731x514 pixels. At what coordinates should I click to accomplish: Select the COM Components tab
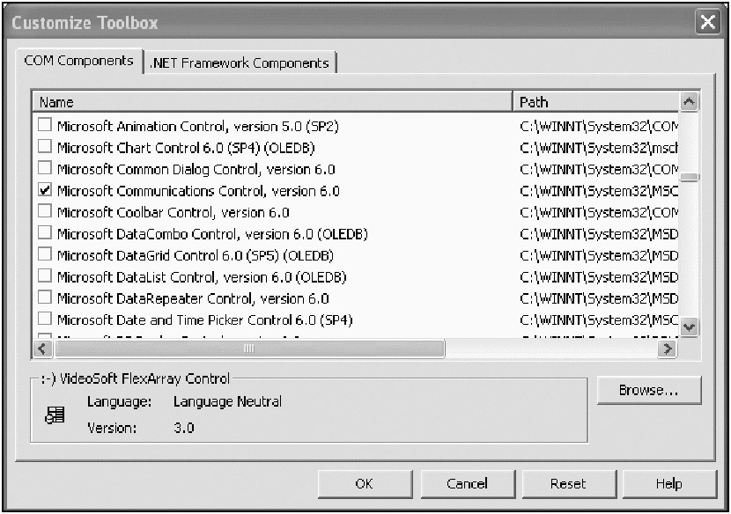pyautogui.click(x=79, y=62)
